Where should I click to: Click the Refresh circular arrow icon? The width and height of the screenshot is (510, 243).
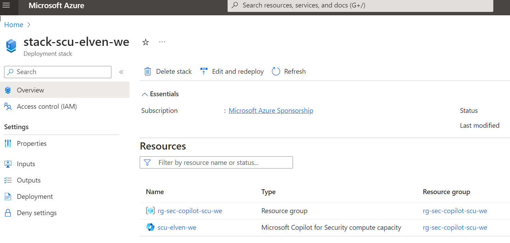point(276,71)
